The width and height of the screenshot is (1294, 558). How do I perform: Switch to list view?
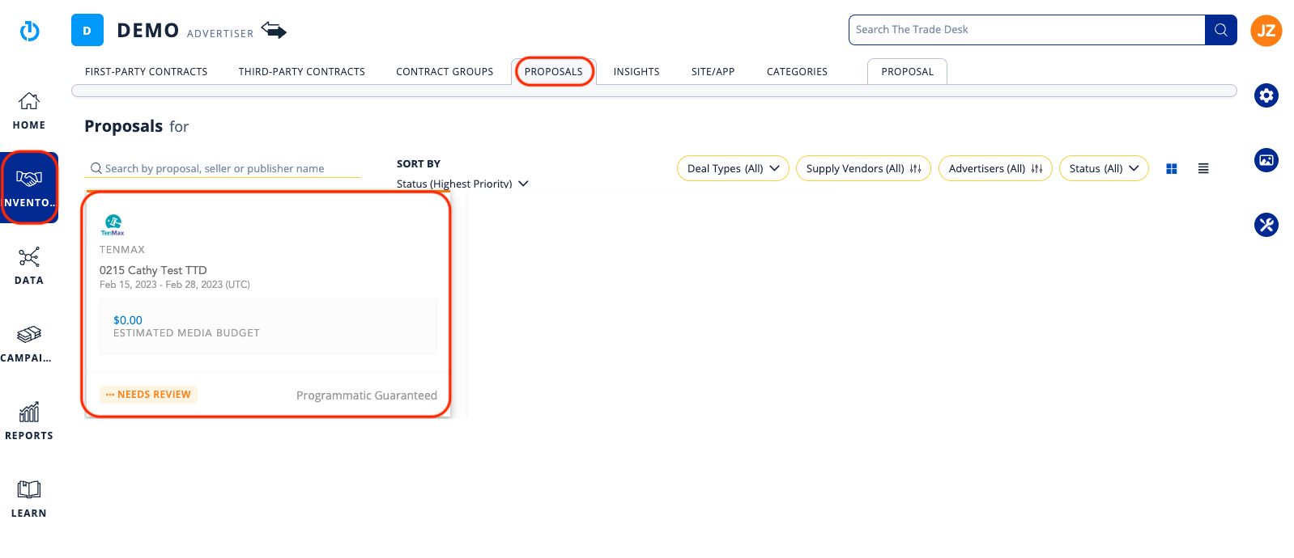pos(1203,169)
